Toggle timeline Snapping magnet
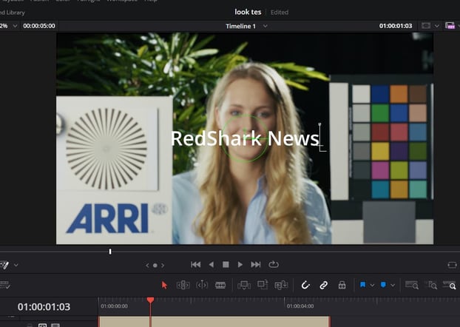This screenshot has width=460, height=327. coord(305,285)
